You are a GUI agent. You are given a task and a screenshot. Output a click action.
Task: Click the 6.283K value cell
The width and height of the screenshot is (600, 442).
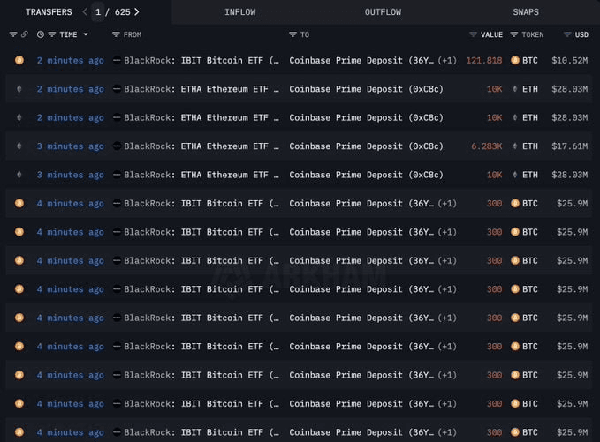(487, 146)
